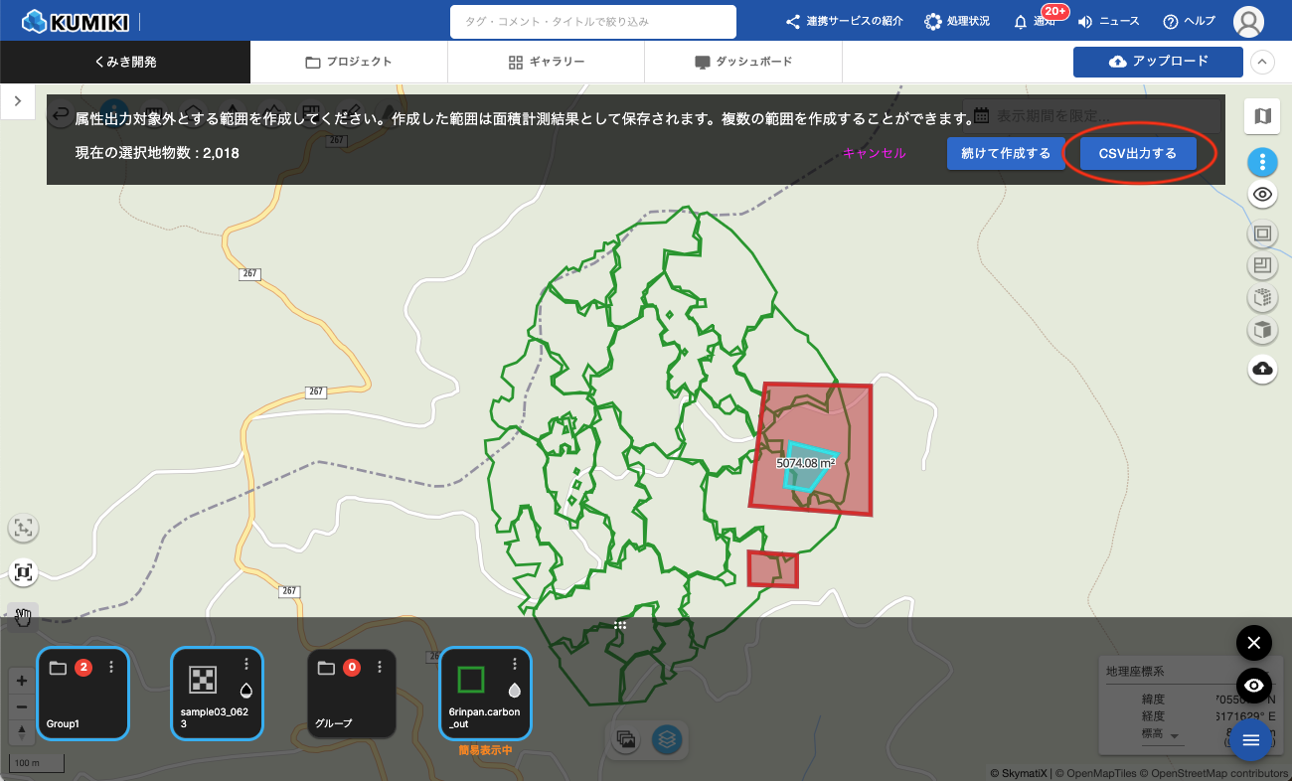Click the map basemap icon at top right
This screenshot has height=781, width=1292.
click(1262, 116)
